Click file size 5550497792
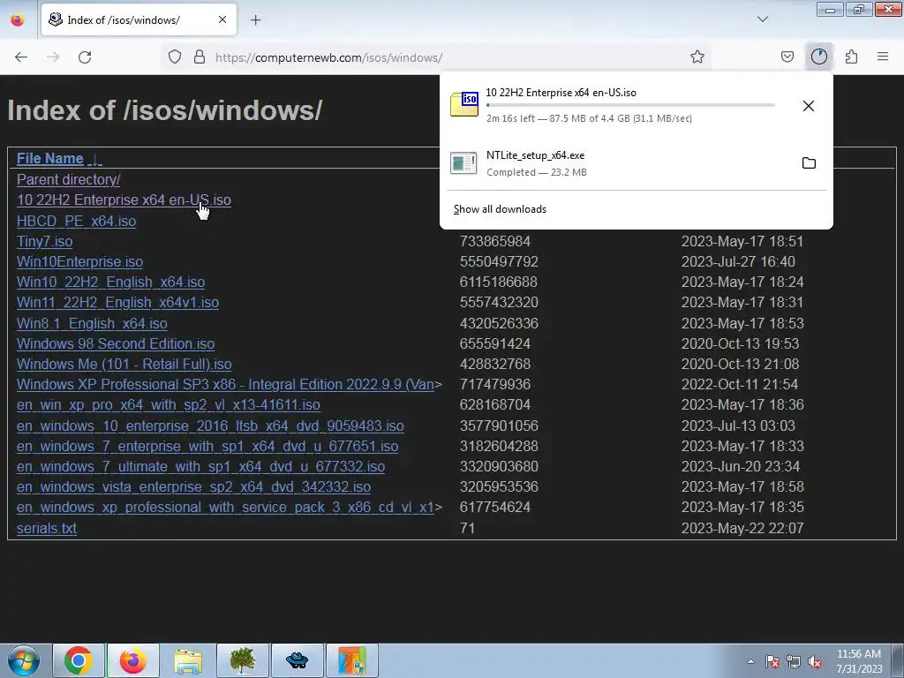904x678 pixels. pos(499,261)
